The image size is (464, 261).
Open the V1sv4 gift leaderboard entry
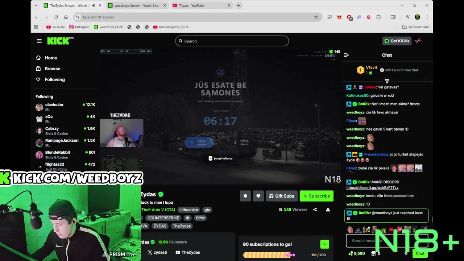click(368, 70)
